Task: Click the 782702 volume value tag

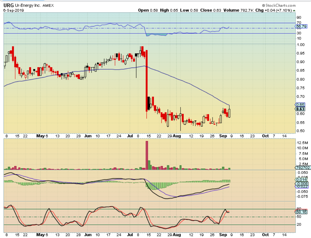Action: tap(303, 168)
